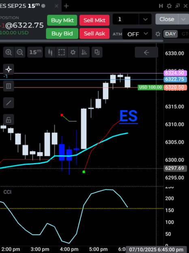This screenshot has width=189, height=253.
Task: Zoom in on the chart
Action: click(9, 52)
